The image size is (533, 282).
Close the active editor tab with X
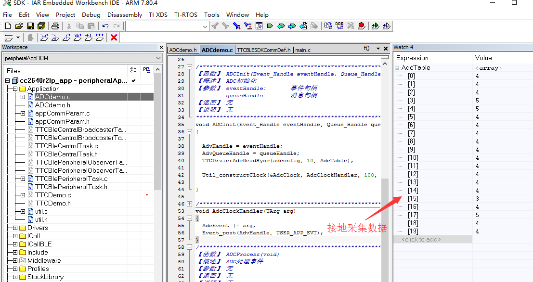click(386, 49)
